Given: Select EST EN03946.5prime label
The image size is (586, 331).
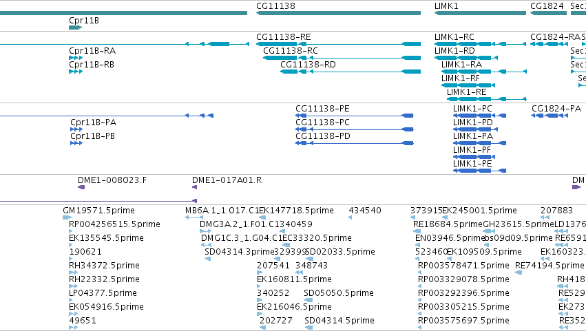Looking at the screenshot, I should pyautogui.click(x=450, y=238).
